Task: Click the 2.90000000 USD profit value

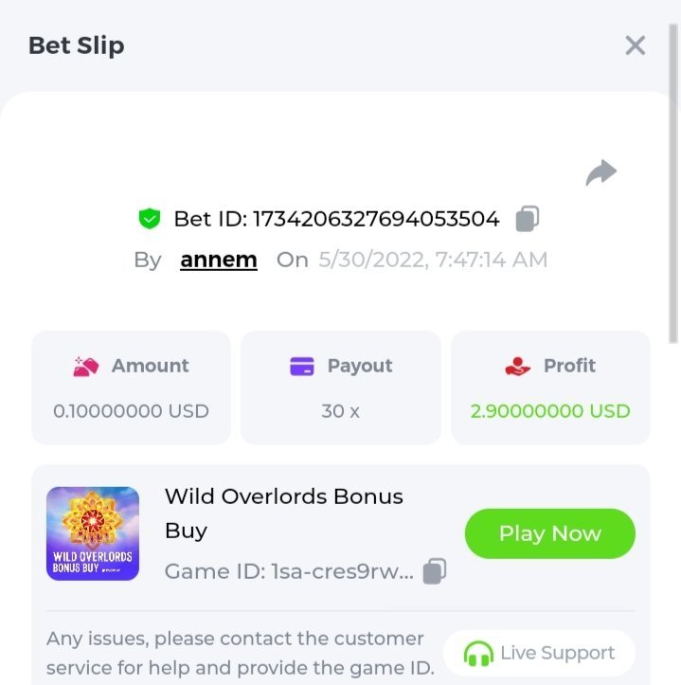Action: pos(550,411)
